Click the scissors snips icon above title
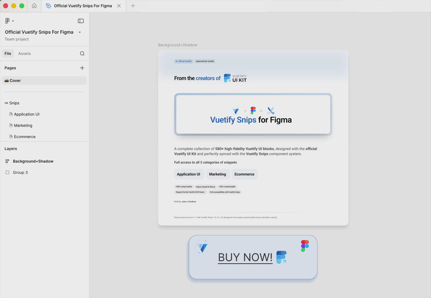Image resolution: width=431 pixels, height=298 pixels. click(271, 111)
